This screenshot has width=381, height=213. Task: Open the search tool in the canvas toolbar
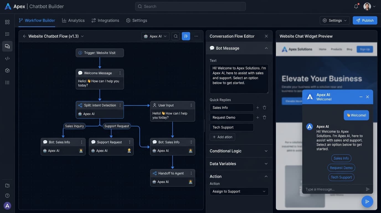(x=175, y=36)
